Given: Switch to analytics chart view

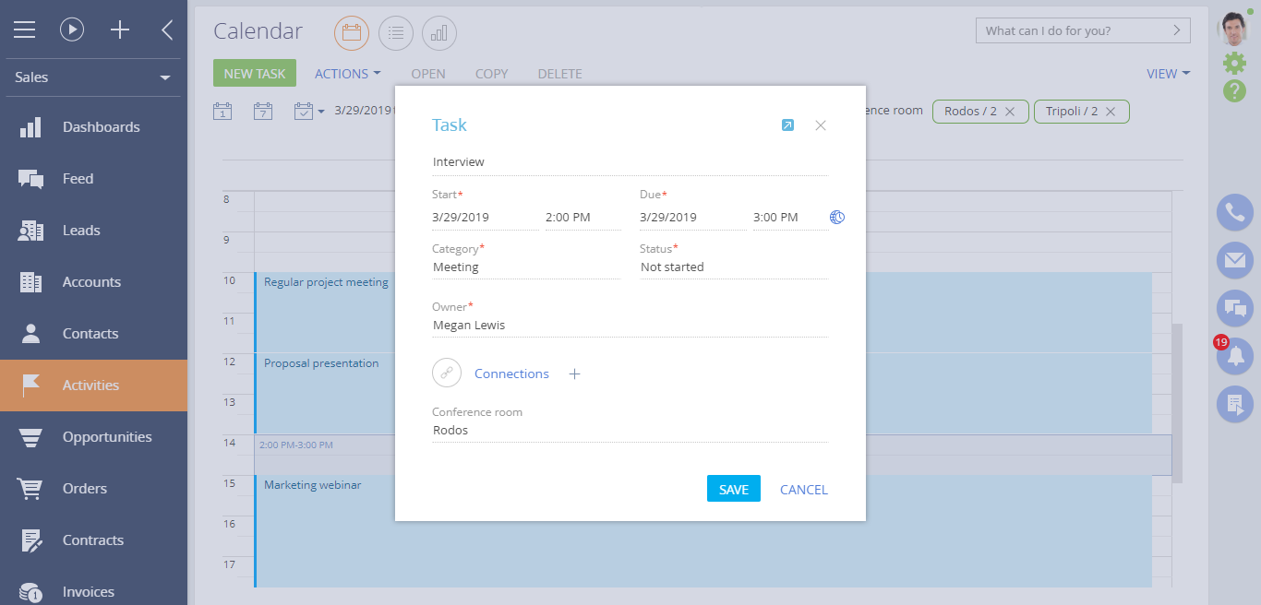Looking at the screenshot, I should [439, 33].
